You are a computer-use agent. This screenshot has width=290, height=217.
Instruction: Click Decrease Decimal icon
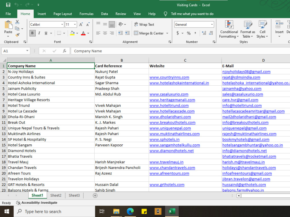pos(211,33)
